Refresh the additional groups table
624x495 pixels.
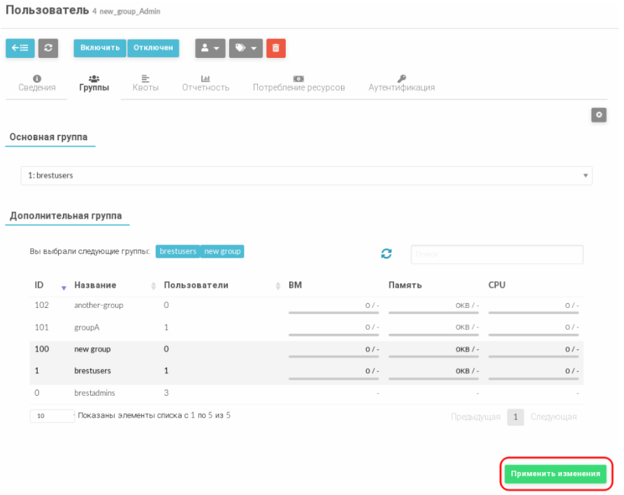386,254
